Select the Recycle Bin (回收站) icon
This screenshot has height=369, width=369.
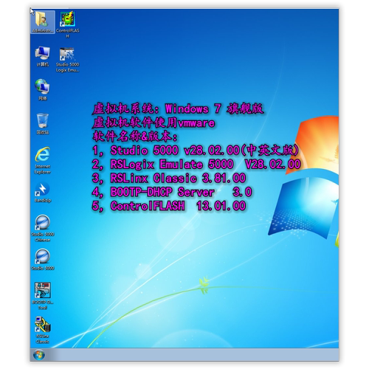coord(43,124)
